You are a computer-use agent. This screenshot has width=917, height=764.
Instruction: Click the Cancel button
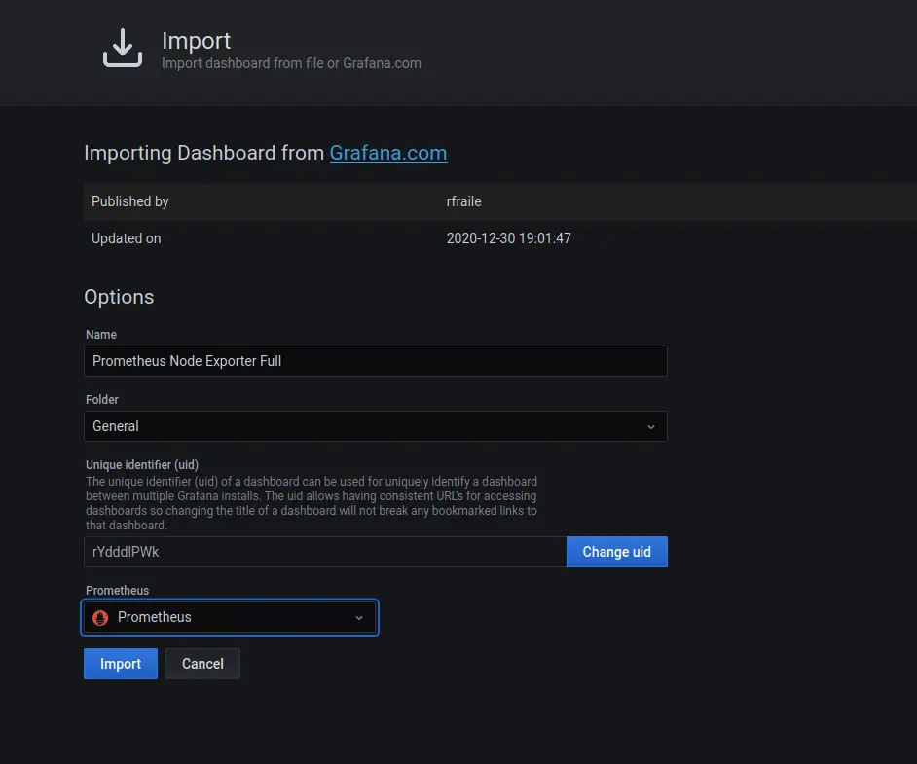pyautogui.click(x=202, y=664)
